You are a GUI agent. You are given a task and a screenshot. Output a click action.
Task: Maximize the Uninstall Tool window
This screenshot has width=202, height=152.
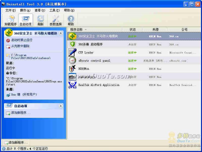pyautogui.click(x=192, y=4)
